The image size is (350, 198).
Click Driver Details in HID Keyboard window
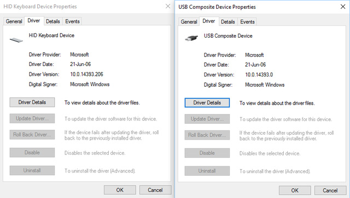pos(32,102)
